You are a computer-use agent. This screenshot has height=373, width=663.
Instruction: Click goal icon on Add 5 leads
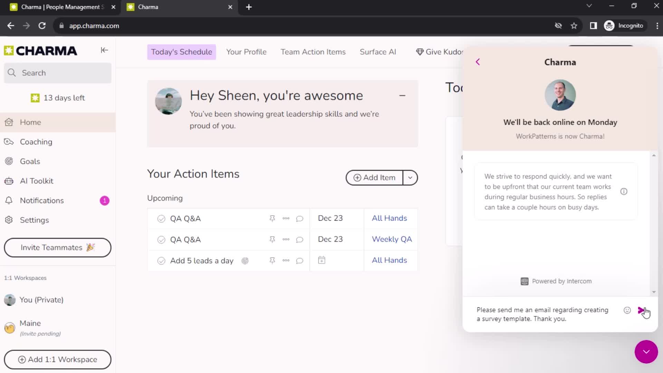pos(245,261)
